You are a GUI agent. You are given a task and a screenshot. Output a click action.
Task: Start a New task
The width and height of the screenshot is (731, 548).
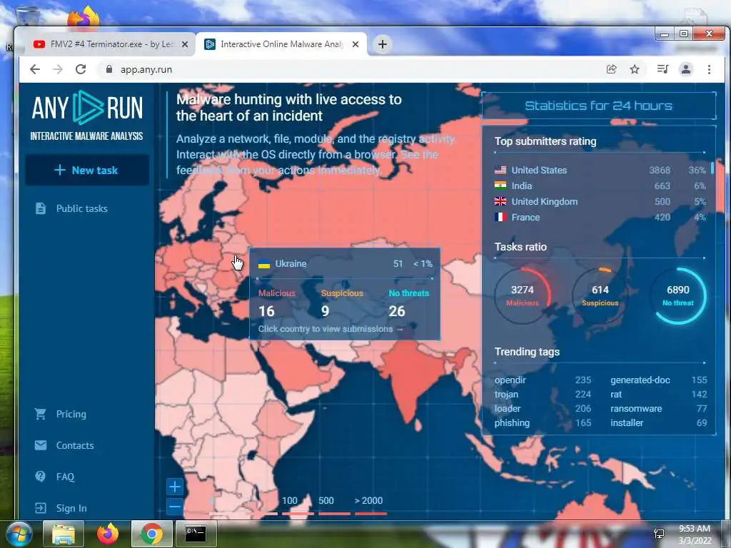click(x=87, y=170)
